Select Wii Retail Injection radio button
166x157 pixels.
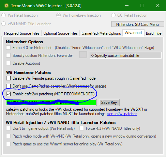4,15
